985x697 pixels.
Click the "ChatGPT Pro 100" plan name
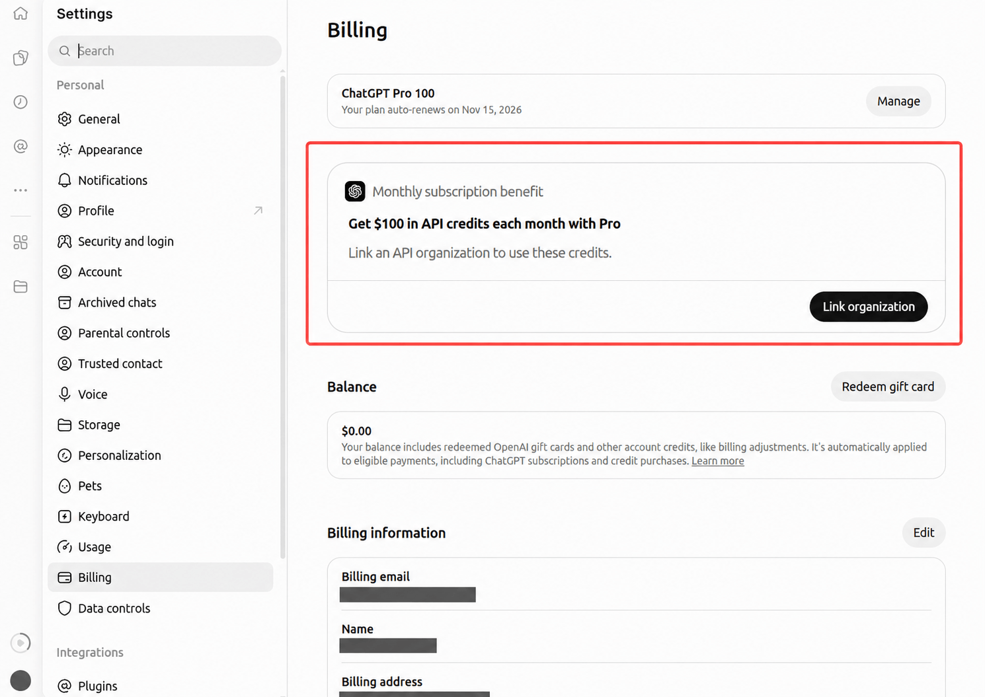coord(388,93)
